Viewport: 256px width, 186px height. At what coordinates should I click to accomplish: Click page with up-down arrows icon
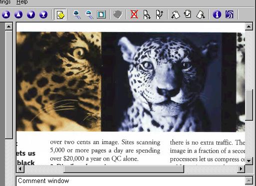(x=159, y=14)
